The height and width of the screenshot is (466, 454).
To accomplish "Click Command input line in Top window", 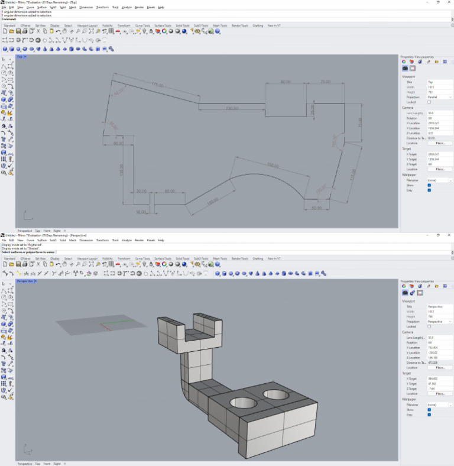I will [226, 19].
